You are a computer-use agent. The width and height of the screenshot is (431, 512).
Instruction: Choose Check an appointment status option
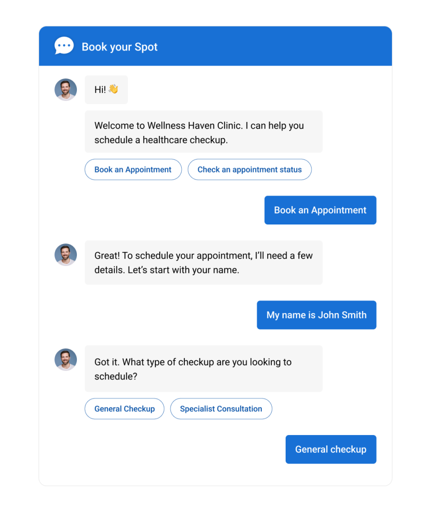pyautogui.click(x=249, y=169)
